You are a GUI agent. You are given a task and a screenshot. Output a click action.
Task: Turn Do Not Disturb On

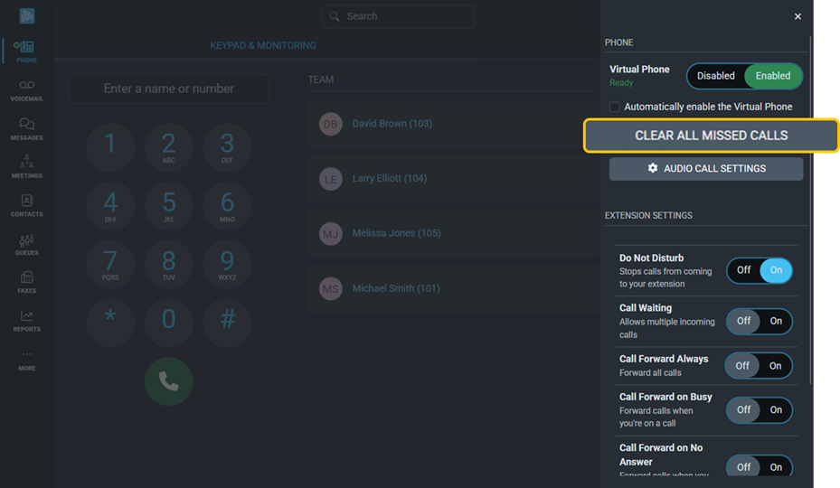(776, 270)
